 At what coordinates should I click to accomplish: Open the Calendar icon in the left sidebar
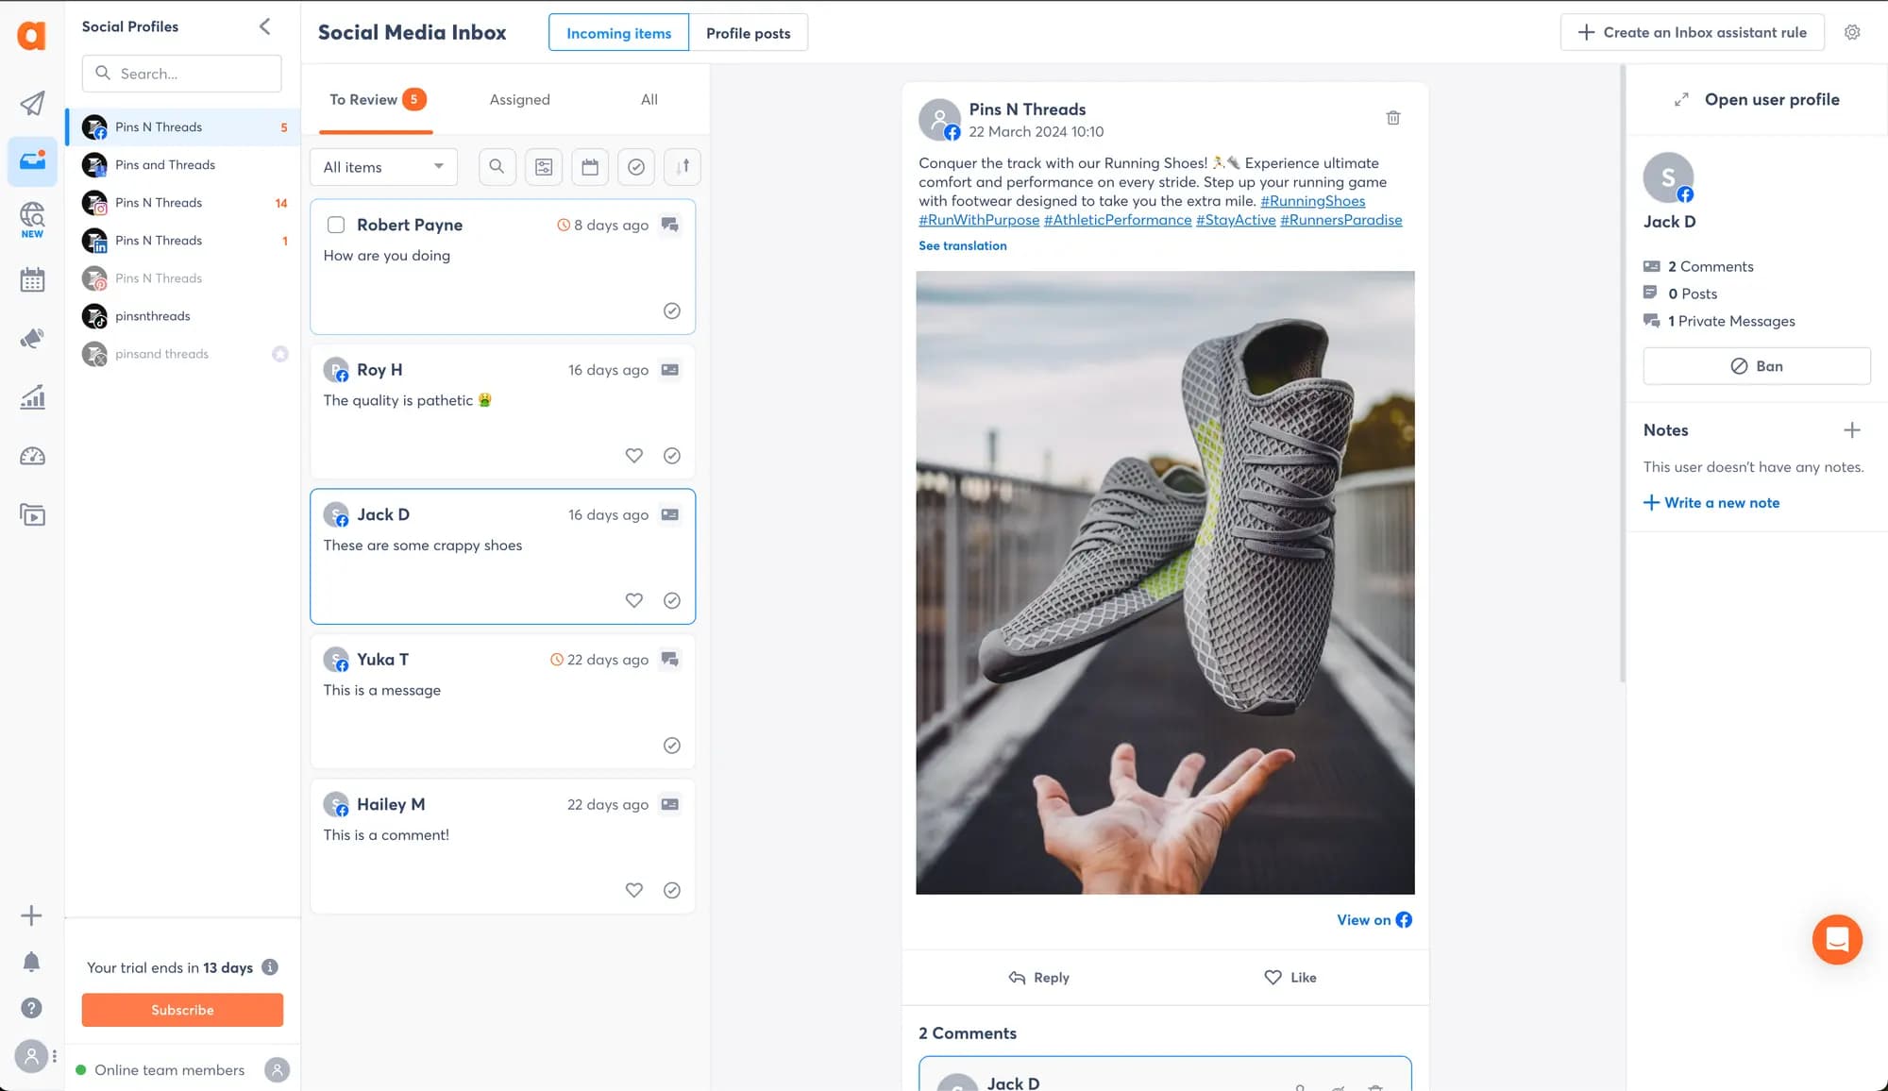[32, 279]
